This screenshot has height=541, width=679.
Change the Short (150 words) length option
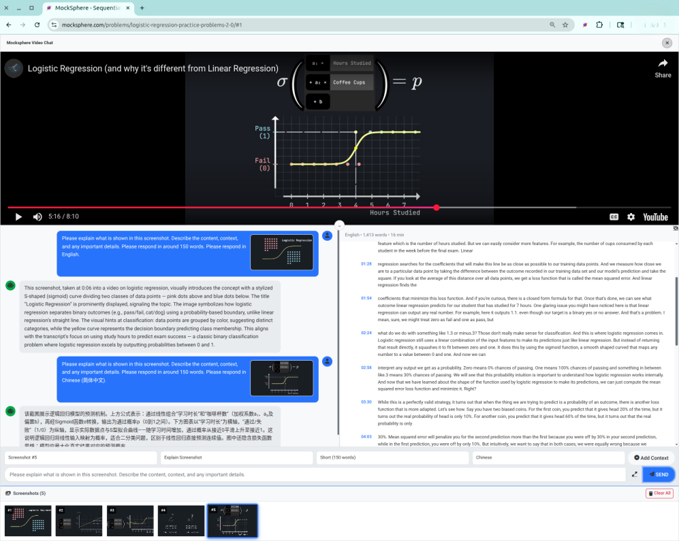[x=392, y=457]
